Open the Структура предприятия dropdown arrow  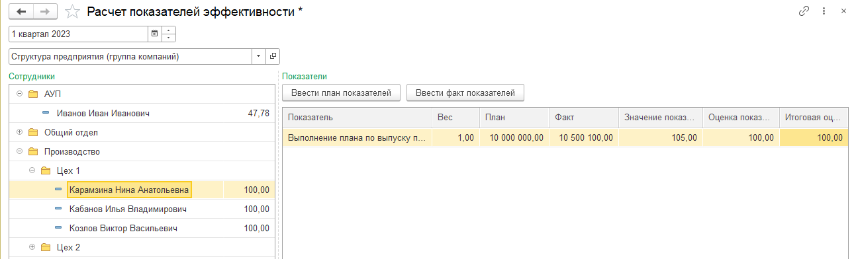(258, 57)
